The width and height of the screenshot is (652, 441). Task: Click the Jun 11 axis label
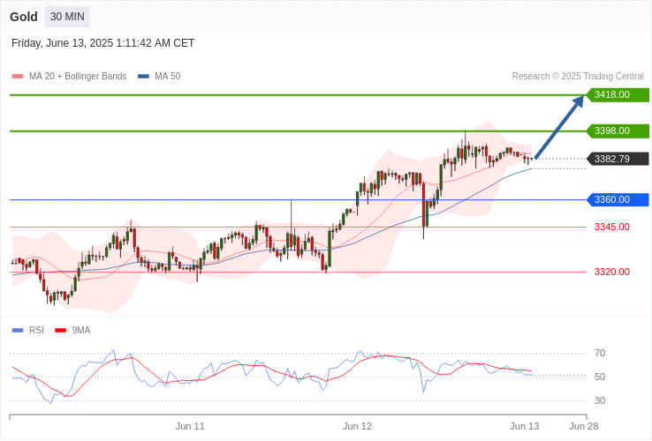[190, 426]
